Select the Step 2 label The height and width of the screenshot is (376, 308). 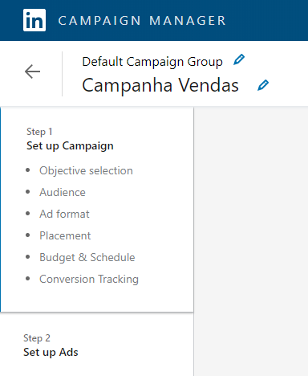point(37,338)
